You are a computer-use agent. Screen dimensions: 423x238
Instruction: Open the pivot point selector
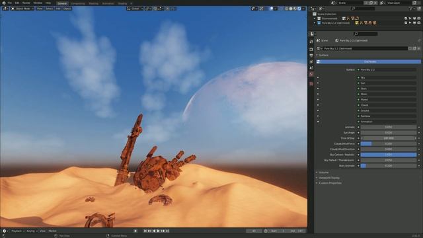[148, 9]
